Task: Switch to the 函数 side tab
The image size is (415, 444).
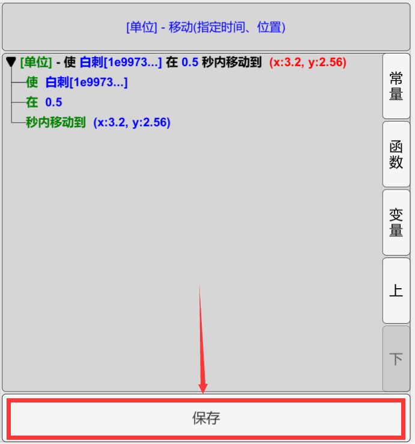Action: click(396, 155)
